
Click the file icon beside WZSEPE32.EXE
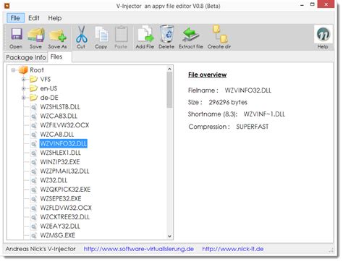(34, 198)
